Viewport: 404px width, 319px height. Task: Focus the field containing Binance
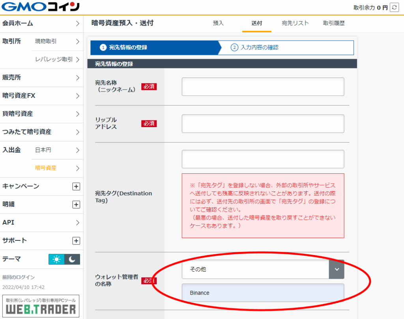pyautogui.click(x=263, y=293)
